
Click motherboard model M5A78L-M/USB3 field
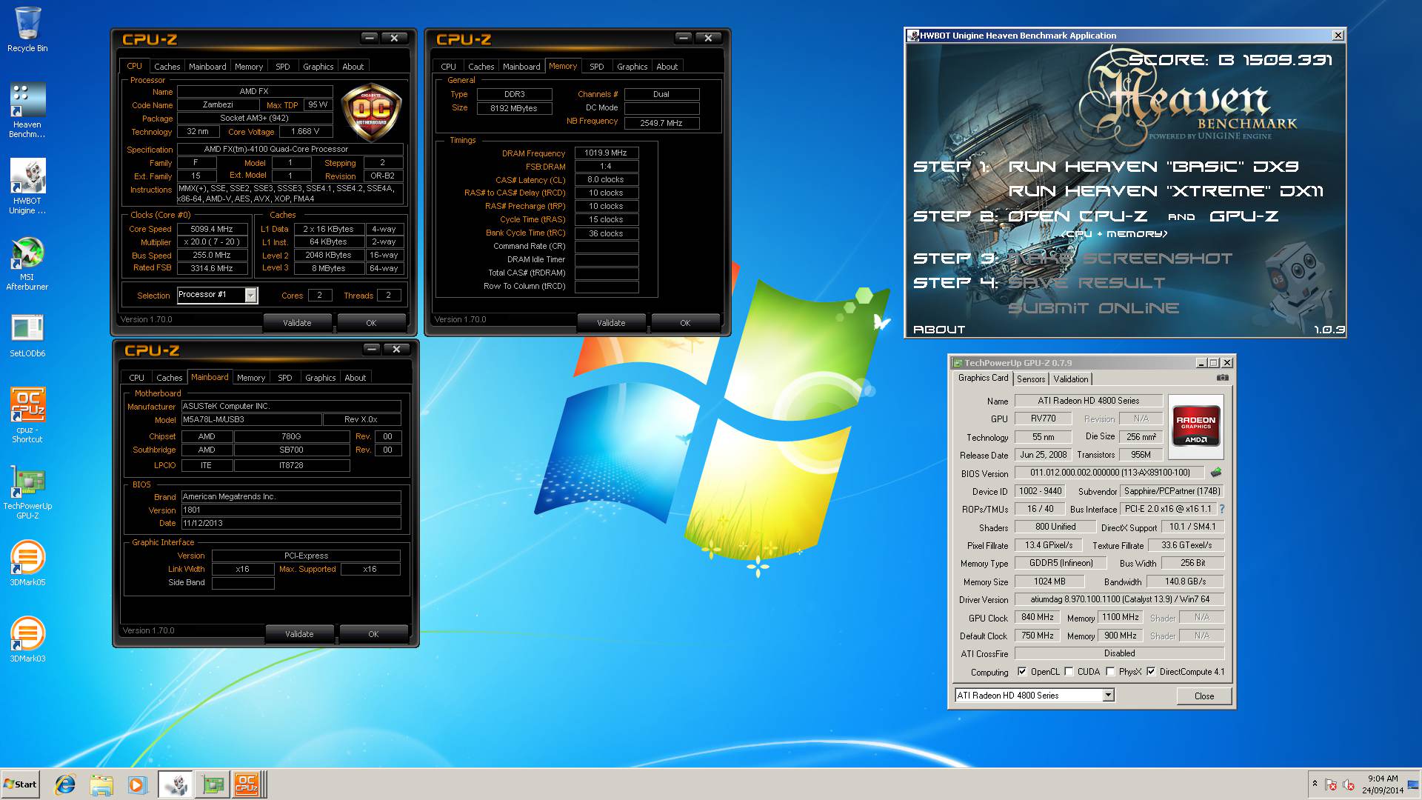pyautogui.click(x=251, y=419)
